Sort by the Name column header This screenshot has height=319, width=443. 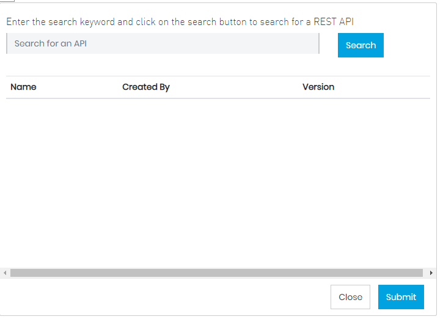23,87
